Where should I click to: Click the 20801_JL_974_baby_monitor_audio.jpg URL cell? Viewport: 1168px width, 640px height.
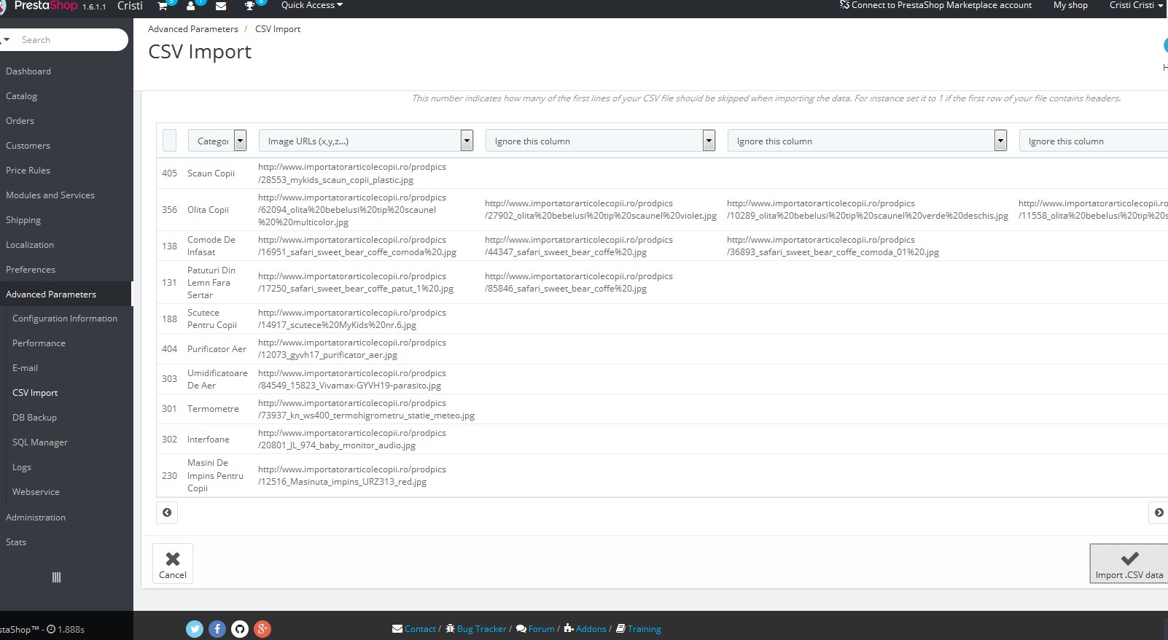coord(352,439)
